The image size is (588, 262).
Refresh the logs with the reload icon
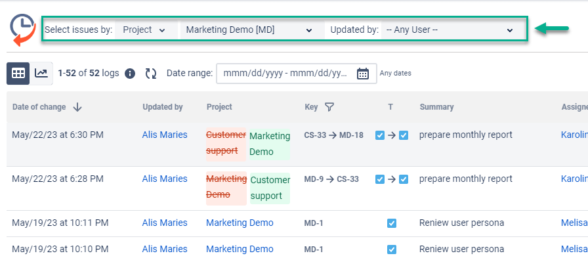151,73
